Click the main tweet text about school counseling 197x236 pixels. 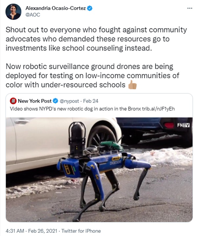[x=96, y=39]
